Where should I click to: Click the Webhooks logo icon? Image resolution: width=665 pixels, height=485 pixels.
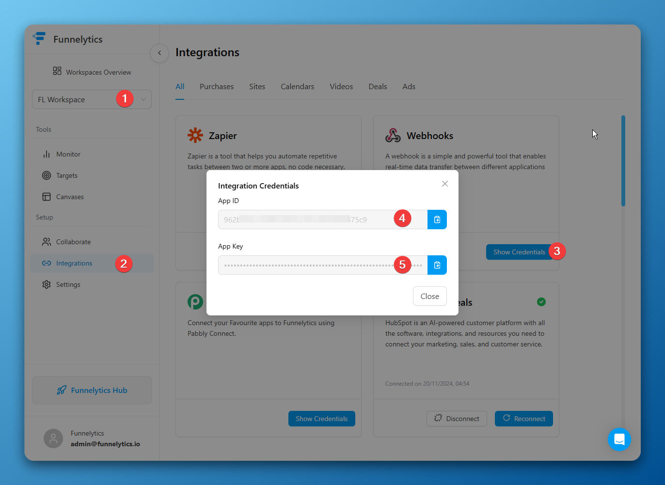393,135
